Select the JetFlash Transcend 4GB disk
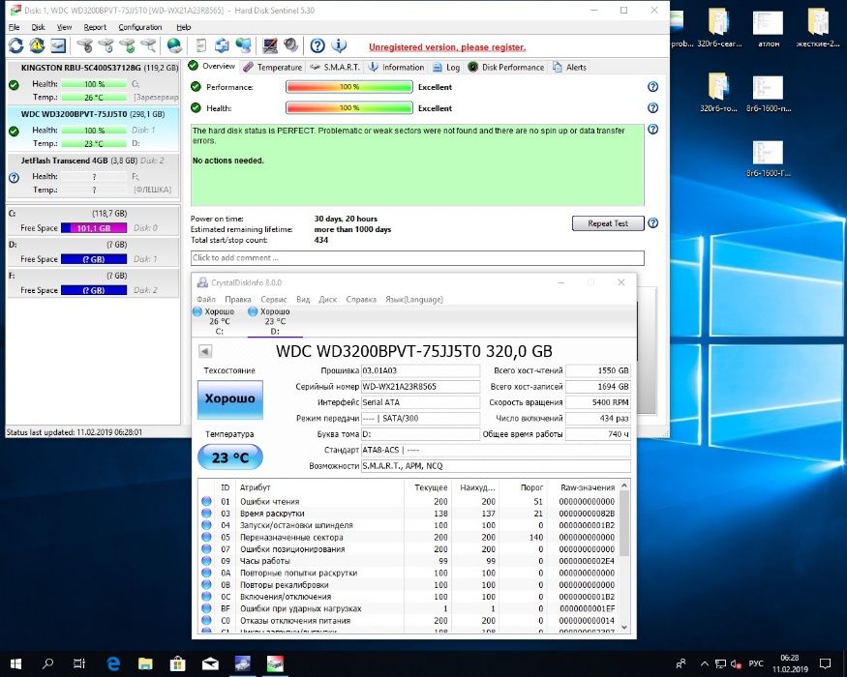The width and height of the screenshot is (847, 677). [x=92, y=176]
